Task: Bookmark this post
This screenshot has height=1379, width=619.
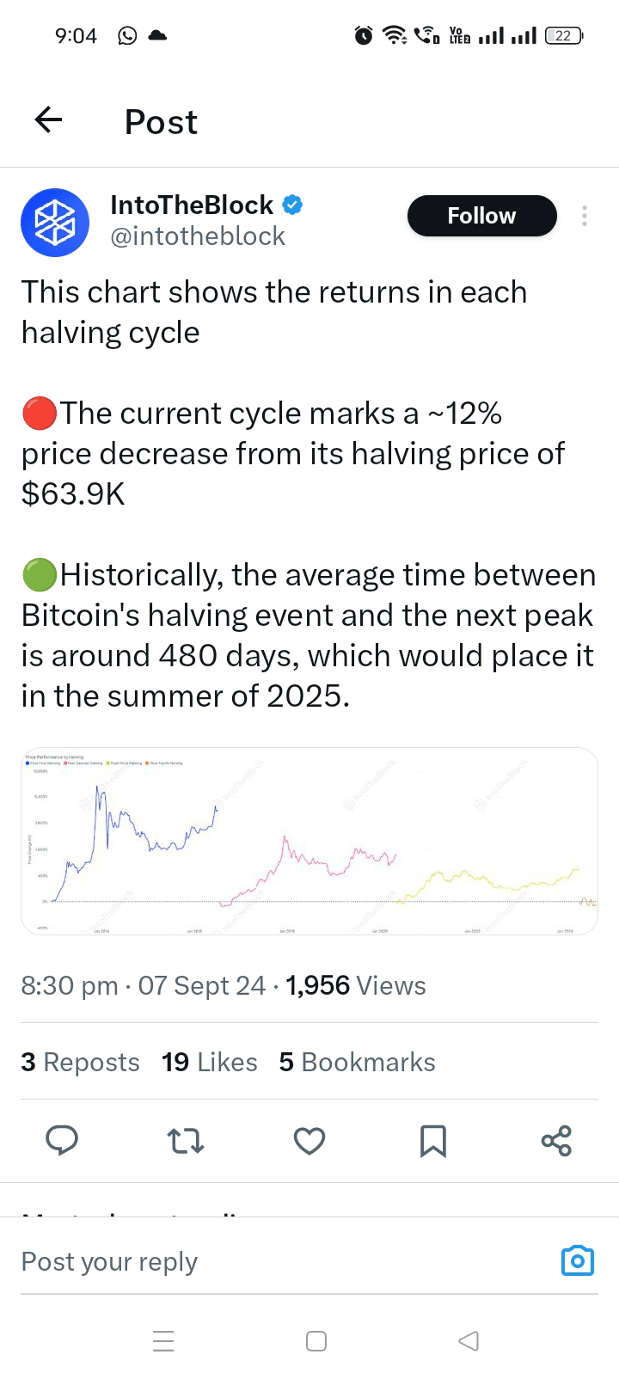Action: pyautogui.click(x=432, y=1140)
